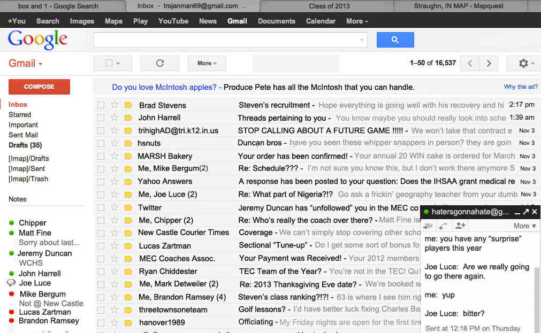541x333 pixels.
Task: Check the trihighAD@tri.k12.in.us email
Action: pyautogui.click(x=101, y=130)
